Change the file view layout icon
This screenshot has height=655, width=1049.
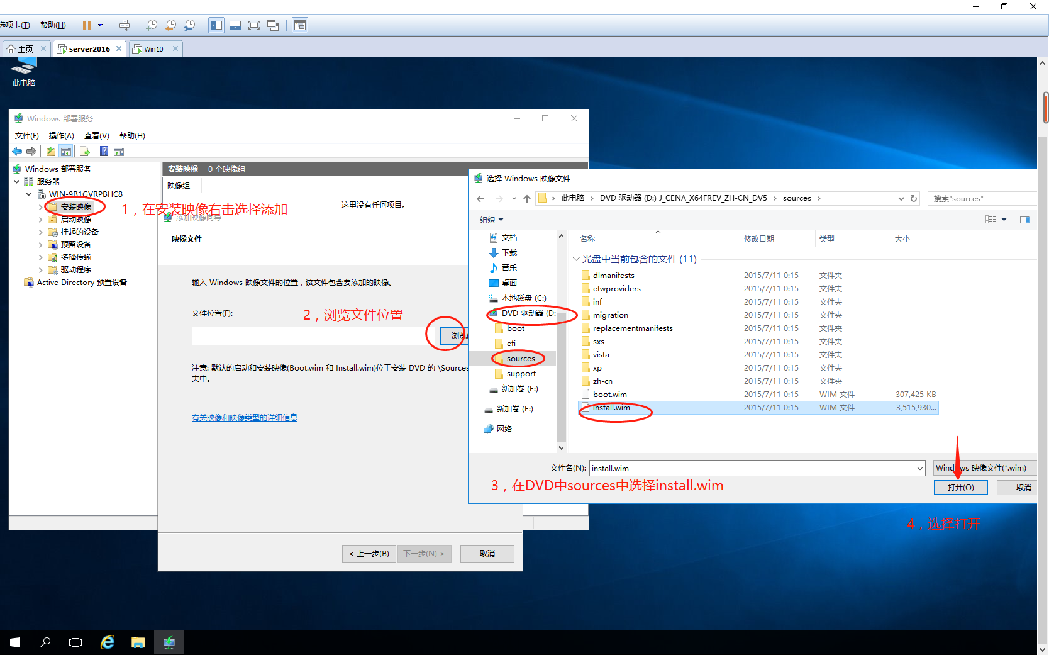[991, 220]
